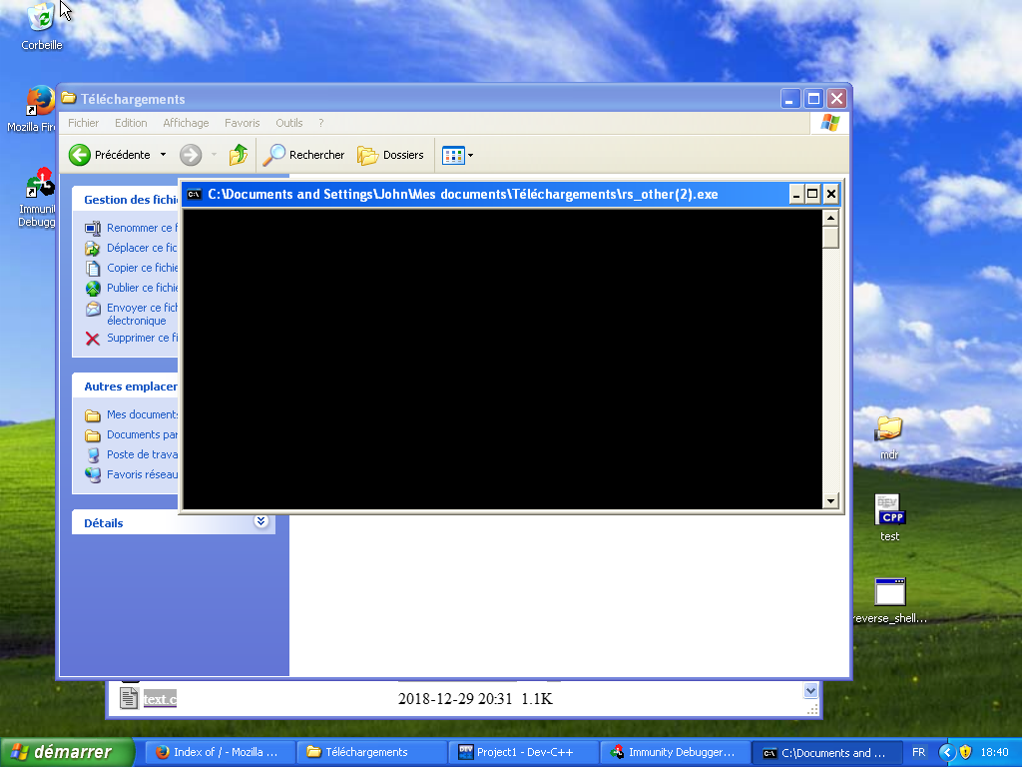Switch to Téléchargements taskbar item
This screenshot has width=1022, height=767.
coord(370,752)
